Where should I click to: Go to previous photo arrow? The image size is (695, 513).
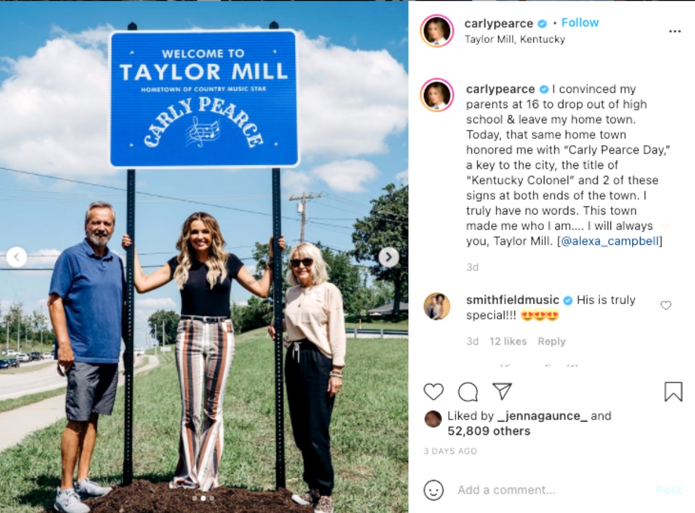point(16,257)
